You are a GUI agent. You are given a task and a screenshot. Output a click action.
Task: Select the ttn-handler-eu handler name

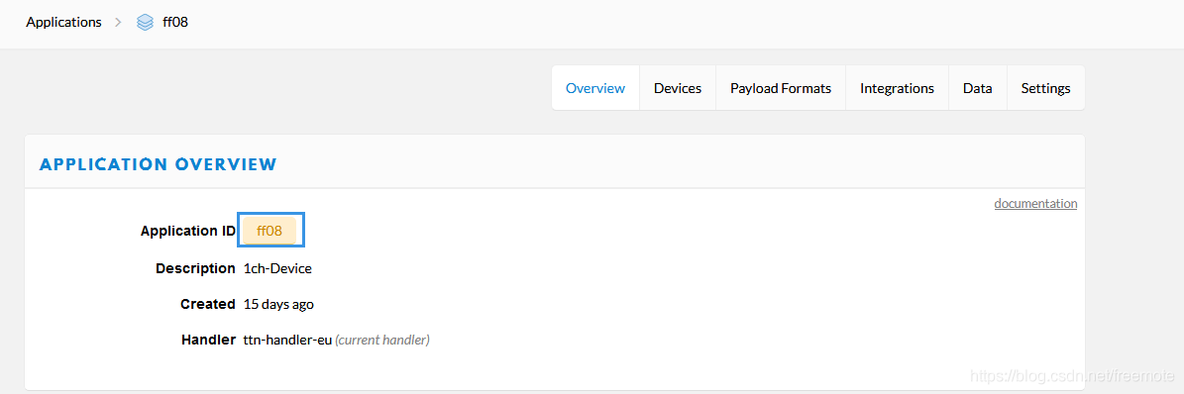pos(287,341)
